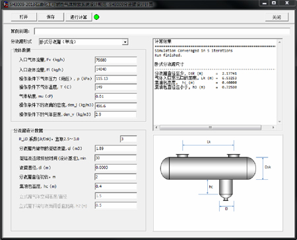This screenshot has width=297, height=240.
Task: Select the gas temperature T (C) field 149
Action: tap(116, 87)
